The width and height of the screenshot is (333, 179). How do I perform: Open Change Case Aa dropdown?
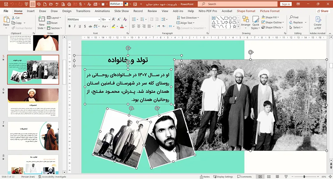point(105,26)
